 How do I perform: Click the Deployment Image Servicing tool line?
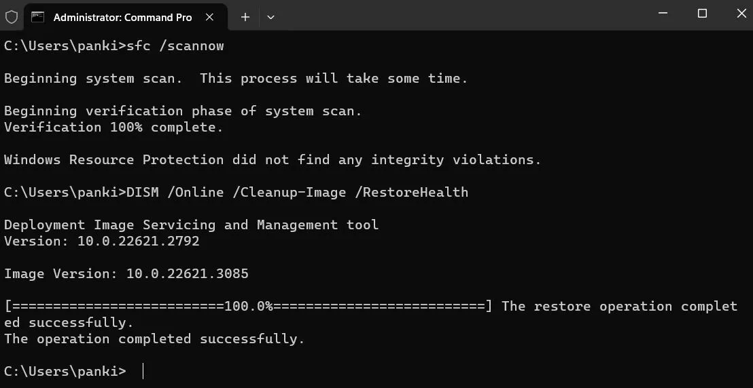(x=191, y=225)
